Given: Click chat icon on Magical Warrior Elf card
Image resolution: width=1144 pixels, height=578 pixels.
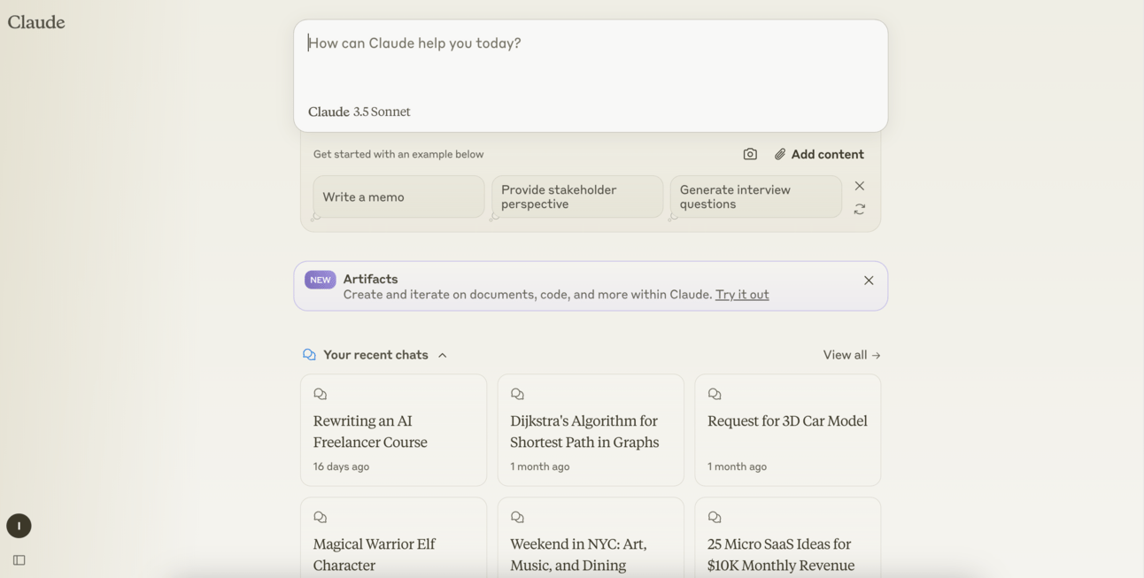Looking at the screenshot, I should pyautogui.click(x=321, y=517).
